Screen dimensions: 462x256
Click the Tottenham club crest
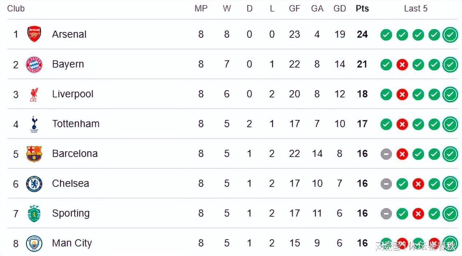point(34,124)
